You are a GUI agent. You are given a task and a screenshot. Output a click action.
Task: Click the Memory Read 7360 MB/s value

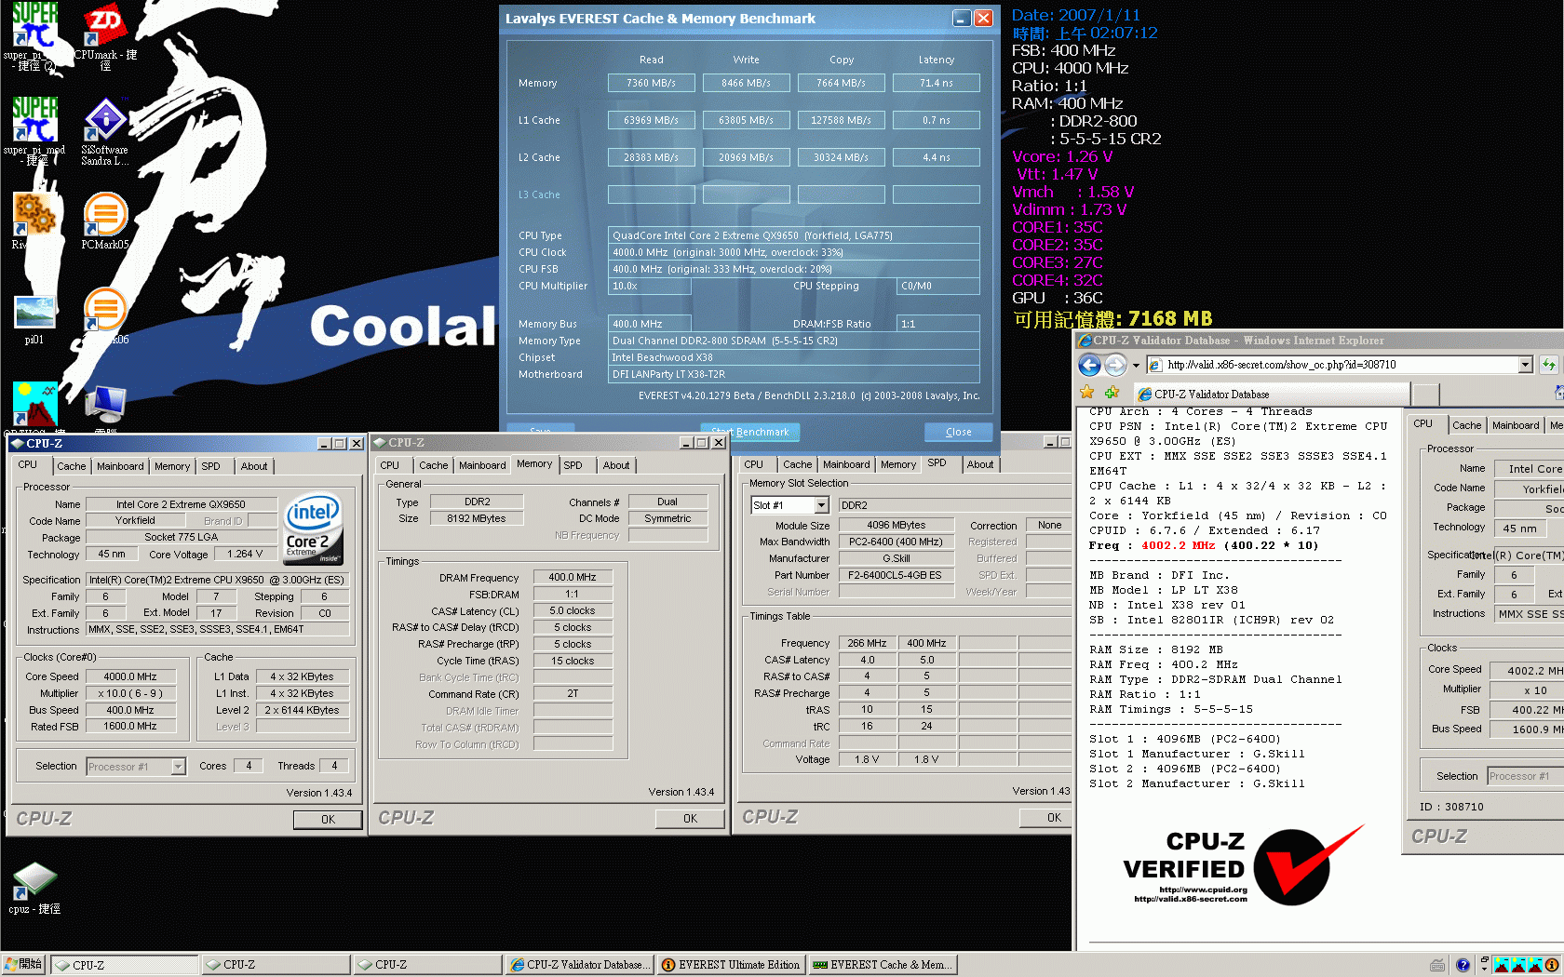pyautogui.click(x=651, y=83)
